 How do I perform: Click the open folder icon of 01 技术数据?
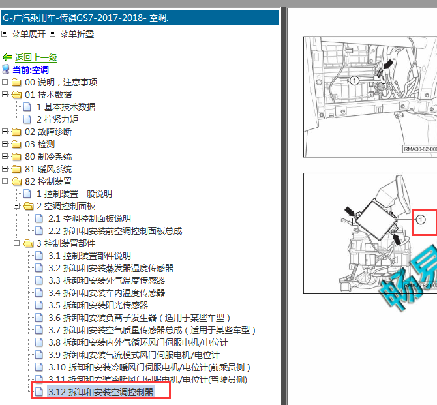tap(16, 95)
